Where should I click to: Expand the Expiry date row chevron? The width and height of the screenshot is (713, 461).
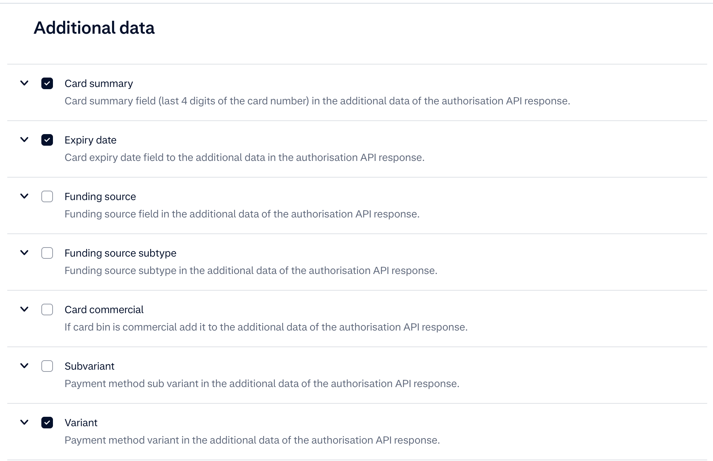coord(24,140)
